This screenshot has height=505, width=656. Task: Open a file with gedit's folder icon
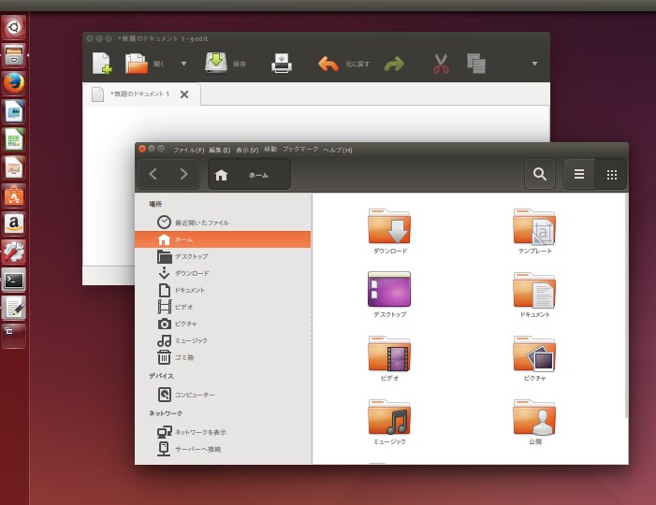(x=137, y=64)
